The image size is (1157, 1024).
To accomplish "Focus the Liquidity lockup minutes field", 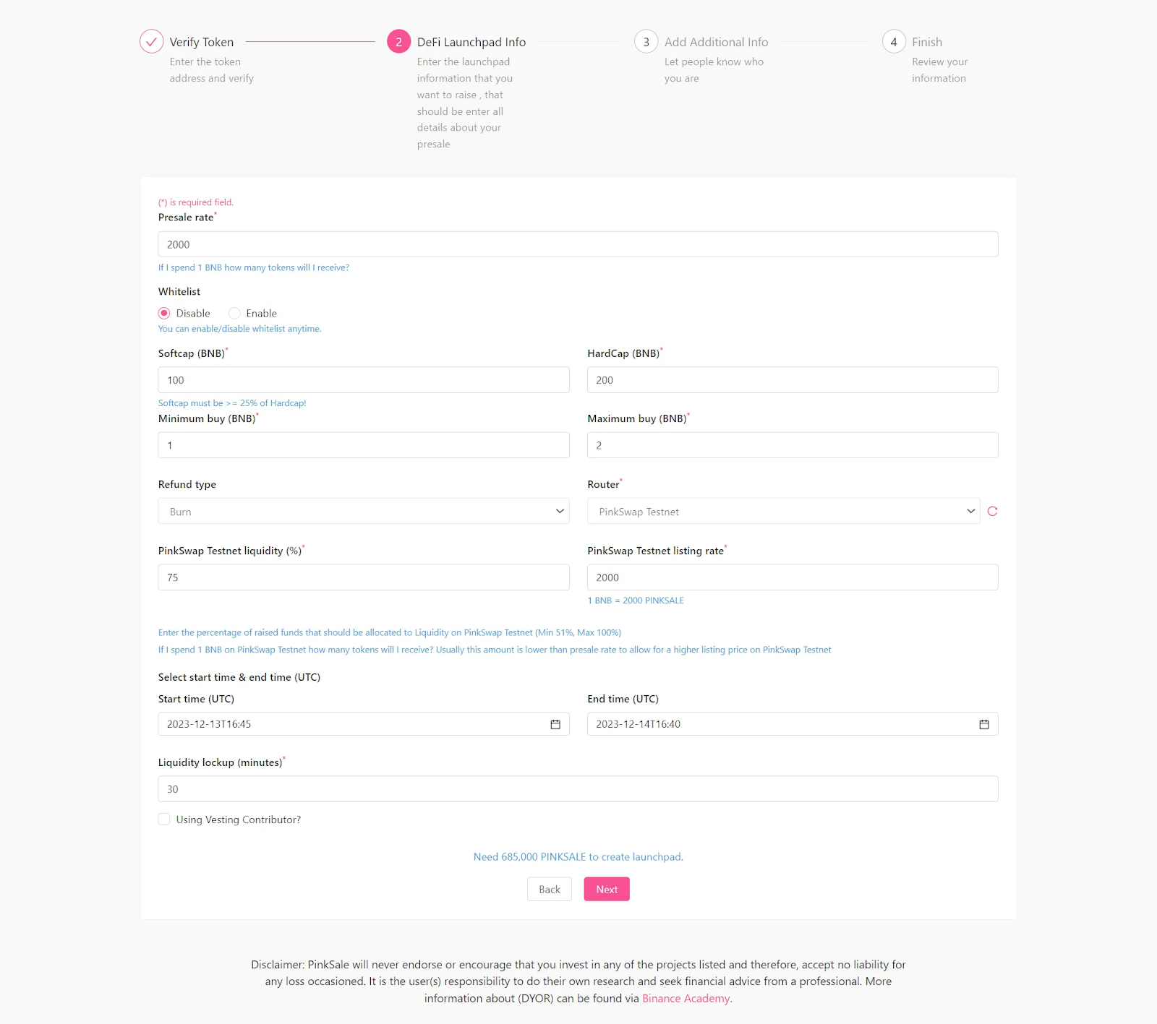I will (578, 789).
